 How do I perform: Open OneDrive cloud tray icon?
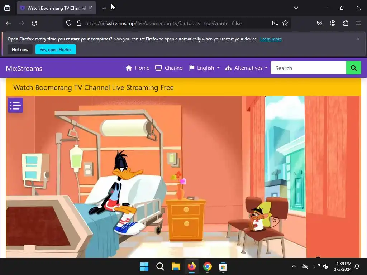tap(305, 266)
